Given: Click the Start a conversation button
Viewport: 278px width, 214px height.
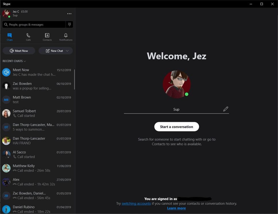Looking at the screenshot, I should tap(177, 126).
